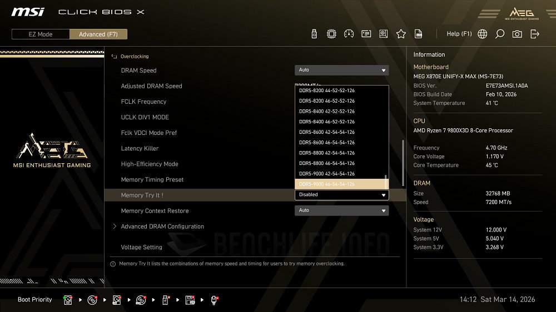
Task: Choose DDR5-8400 42-52-52-126 preset
Action: pyautogui.click(x=326, y=111)
